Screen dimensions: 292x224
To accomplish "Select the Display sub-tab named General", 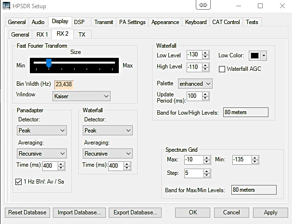I will click(x=20, y=35).
